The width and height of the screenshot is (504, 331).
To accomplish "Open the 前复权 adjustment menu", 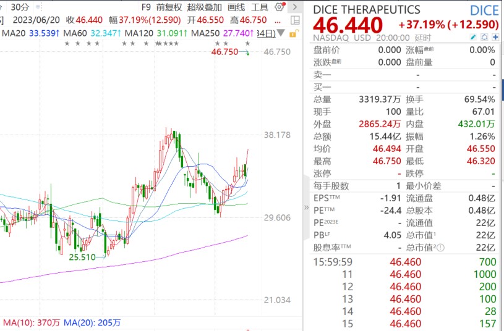I will pyautogui.click(x=169, y=7).
